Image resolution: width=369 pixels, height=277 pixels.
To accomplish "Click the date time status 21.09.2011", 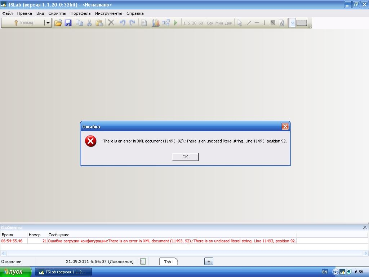I will click(x=100, y=261).
